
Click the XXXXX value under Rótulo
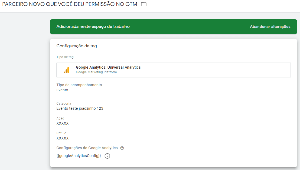[62, 138]
